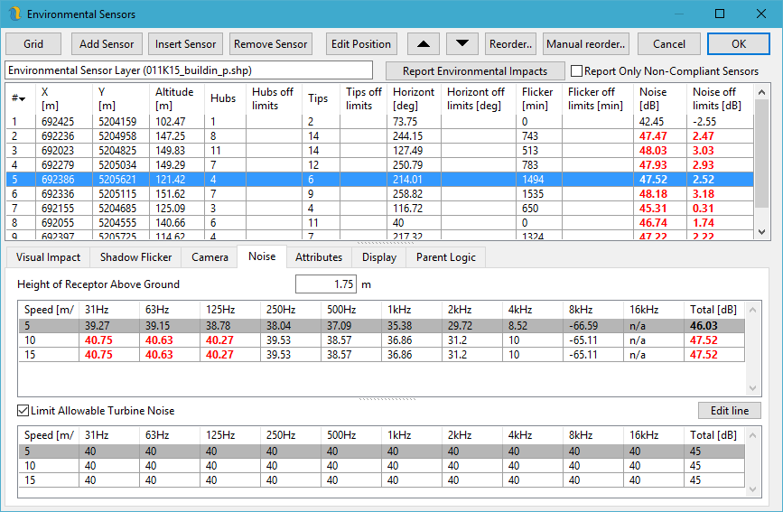Image resolution: width=783 pixels, height=512 pixels.
Task: Enable Report Only Non-Compliant Sensors checkbox
Action: point(576,71)
